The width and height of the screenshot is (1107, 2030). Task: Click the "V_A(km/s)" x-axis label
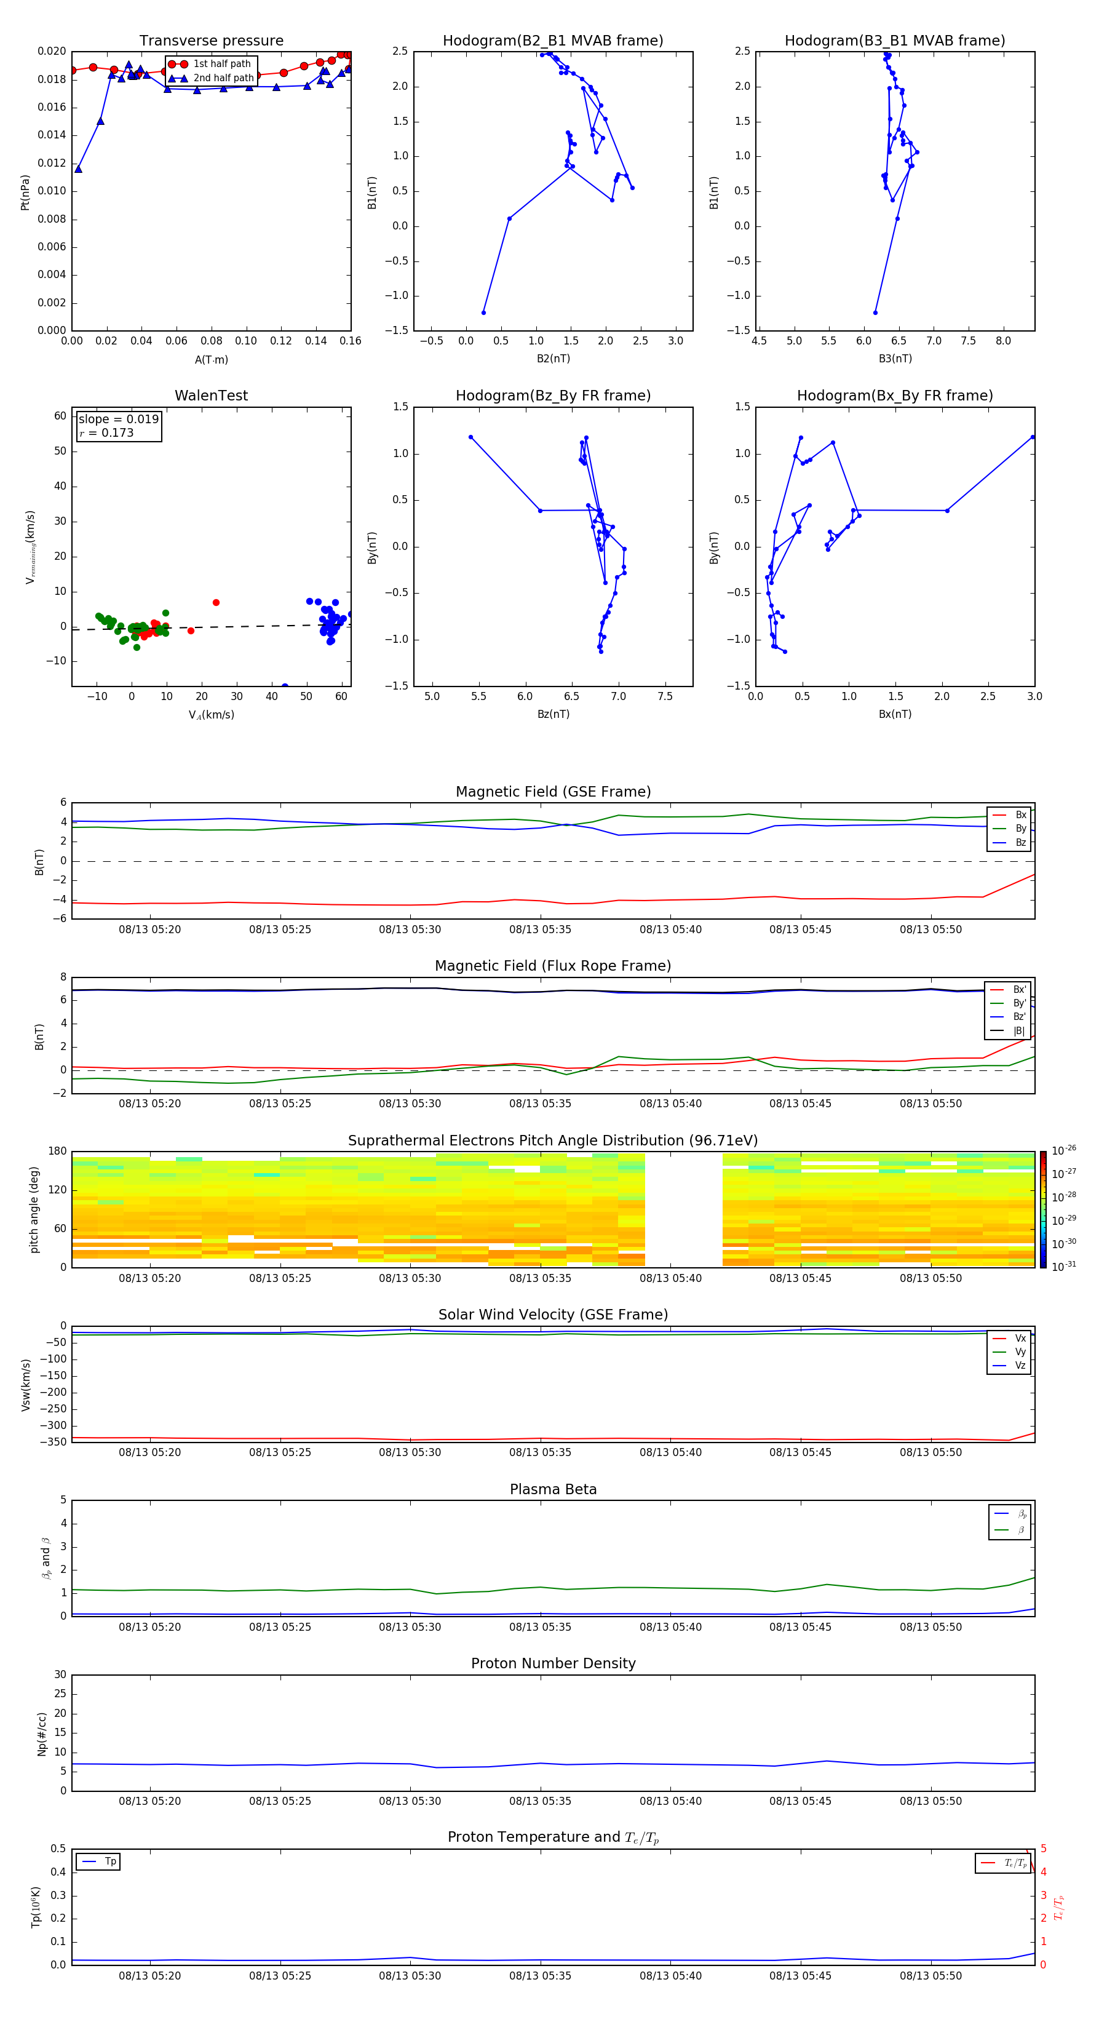[211, 715]
